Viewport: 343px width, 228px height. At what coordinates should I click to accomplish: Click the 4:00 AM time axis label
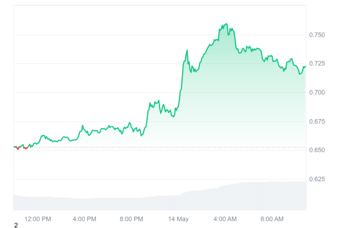[225, 219]
